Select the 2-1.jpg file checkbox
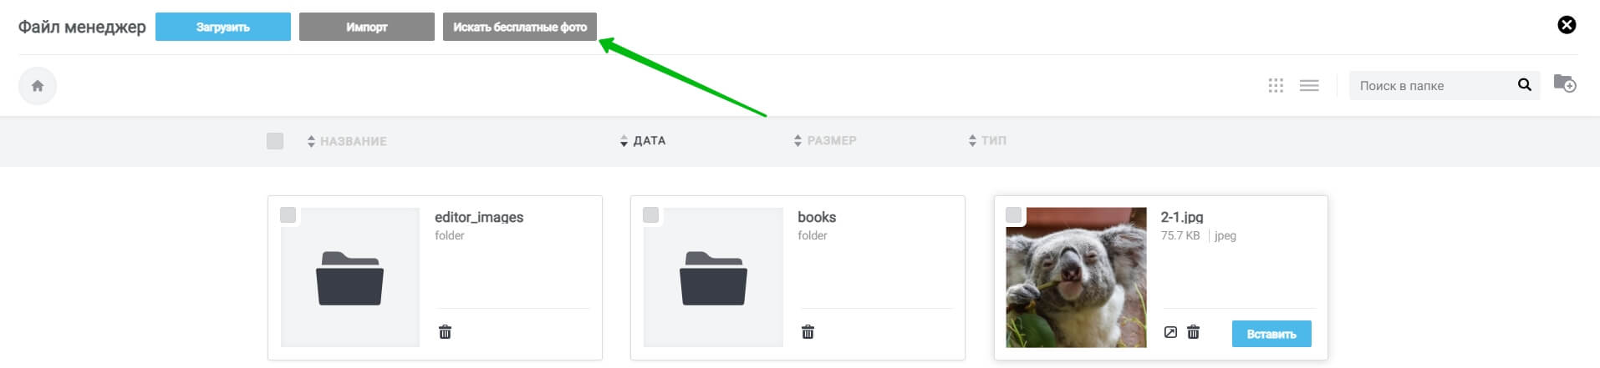The height and width of the screenshot is (368, 1600). tap(1013, 215)
